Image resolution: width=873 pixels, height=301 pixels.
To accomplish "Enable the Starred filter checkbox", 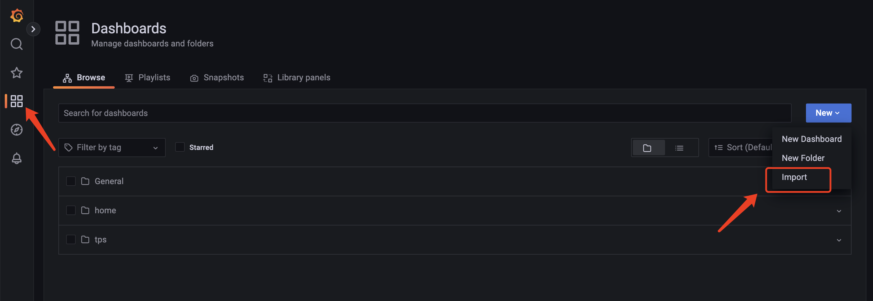I will click(180, 147).
